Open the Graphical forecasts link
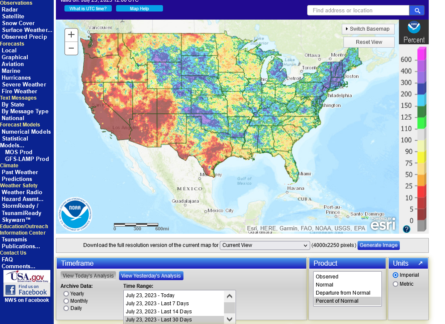Viewport: 445px width, 324px height. (15, 57)
